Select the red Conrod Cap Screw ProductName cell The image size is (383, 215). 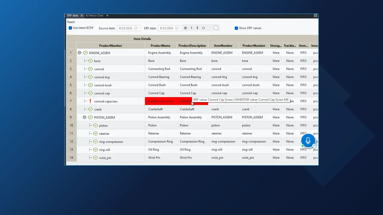click(161, 101)
